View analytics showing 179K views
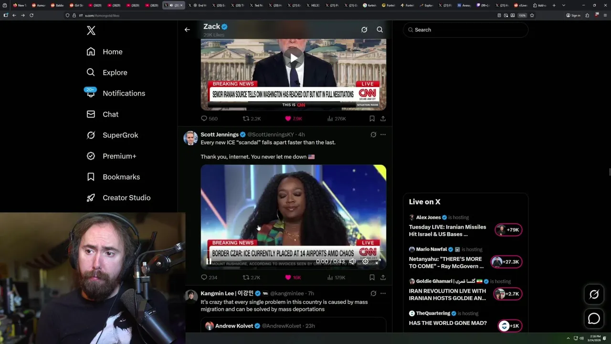 (x=337, y=277)
